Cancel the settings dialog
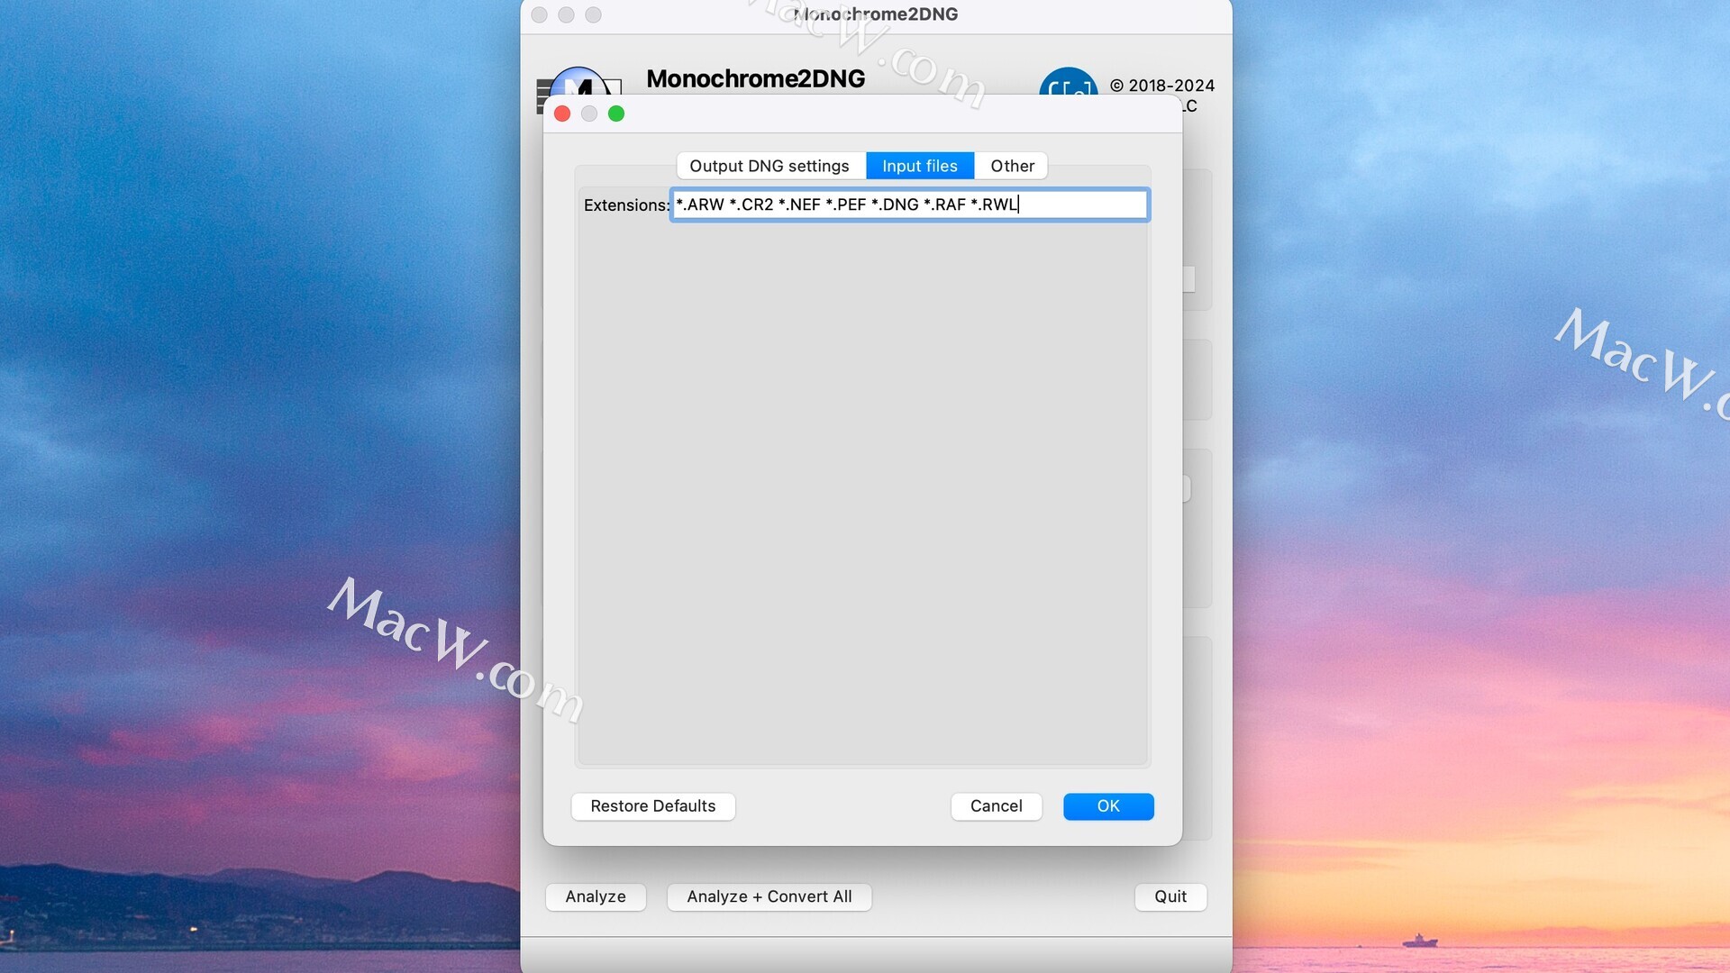The height and width of the screenshot is (973, 1730). [997, 806]
